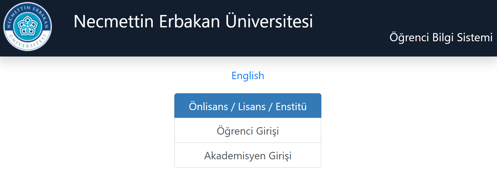This screenshot has width=497, height=169.
Task: Click the word Önlisans in the blue heading
Action: [208, 107]
